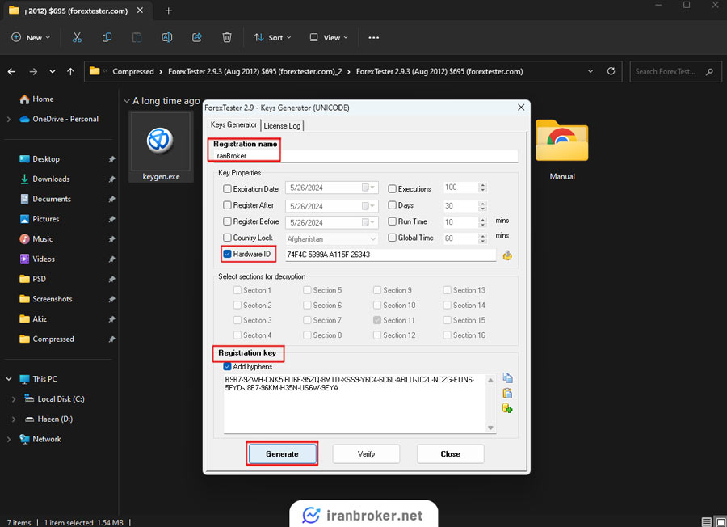
Task: Click the Delete trash icon
Action: pos(227,37)
